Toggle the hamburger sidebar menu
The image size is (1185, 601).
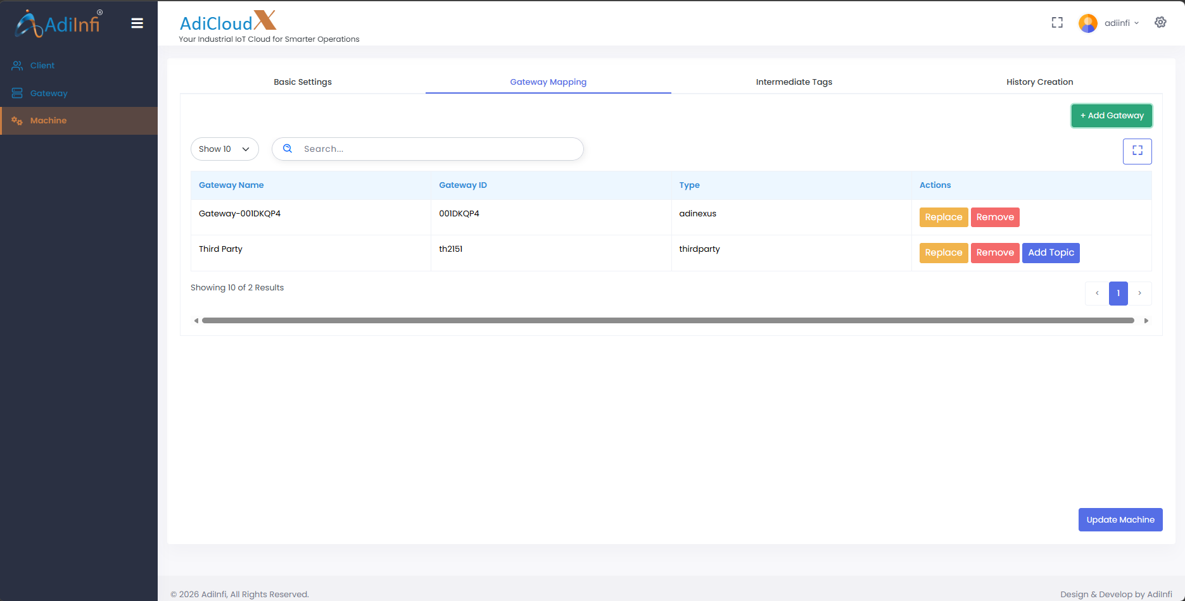137,23
